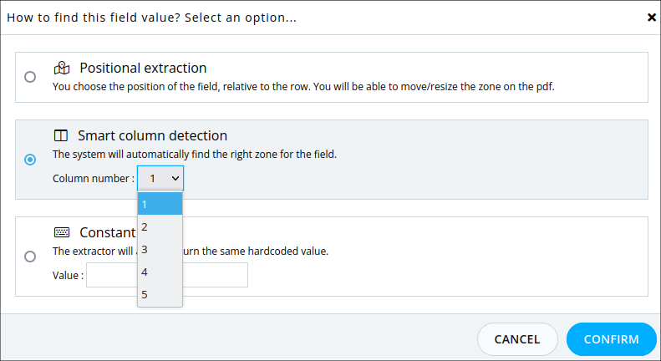
Task: Choose column number 4 in list
Action: coord(160,272)
